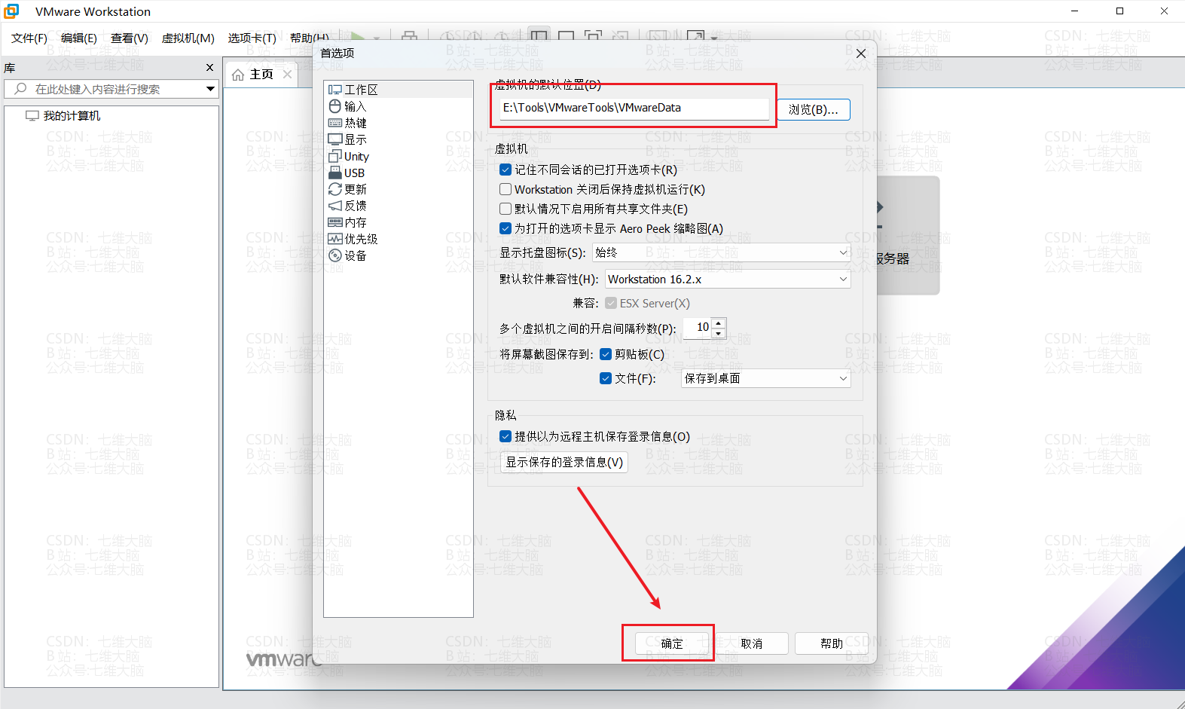This screenshot has height=709, width=1185.
Task: Open the 显示托盘图标 dropdown showing 始终
Action: point(722,252)
